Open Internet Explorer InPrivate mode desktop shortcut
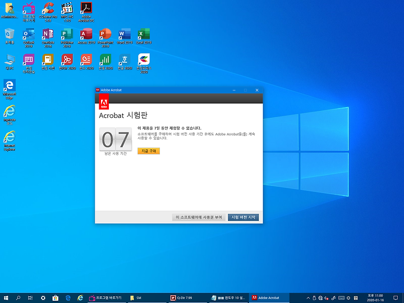This screenshot has height=303, width=404. [10, 115]
